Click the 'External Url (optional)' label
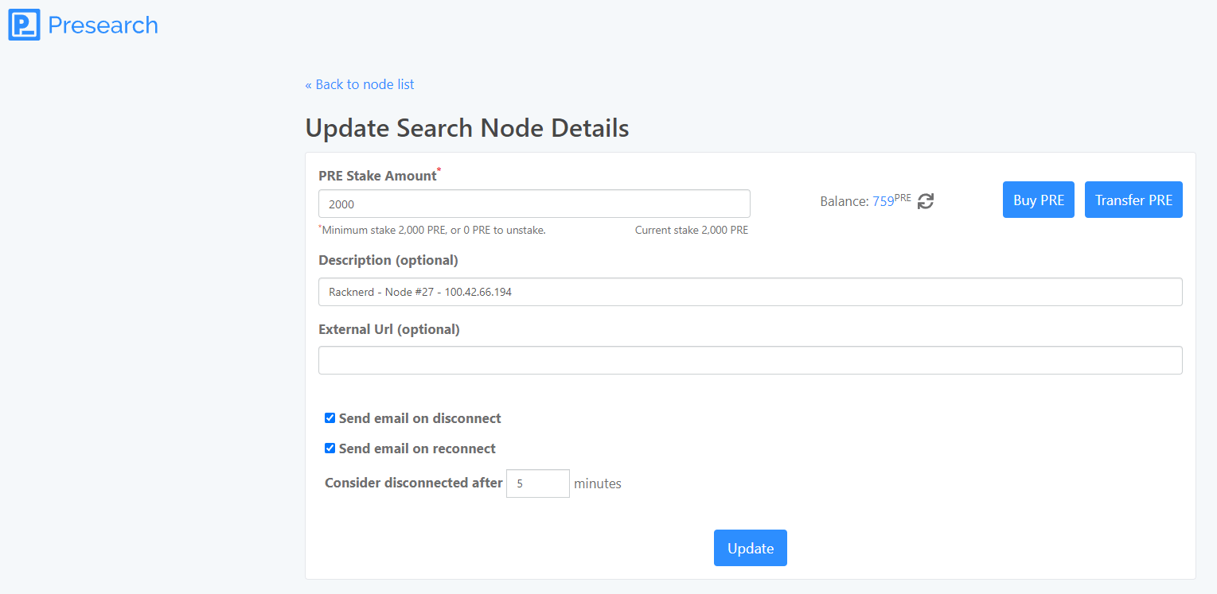Viewport: 1217px width, 594px height. click(389, 329)
